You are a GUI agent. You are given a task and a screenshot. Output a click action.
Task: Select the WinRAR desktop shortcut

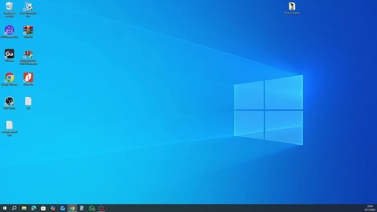click(x=28, y=32)
